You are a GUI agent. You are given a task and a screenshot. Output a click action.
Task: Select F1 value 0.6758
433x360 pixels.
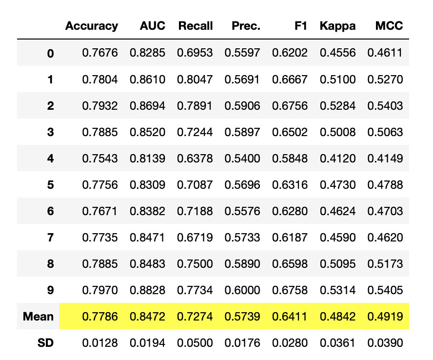[x=290, y=290]
